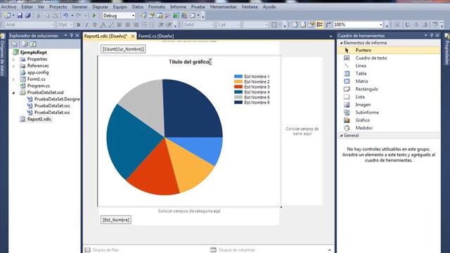Click the Save icon in the toolbar
Screen dimensions: 450x253
[x=20, y=15]
